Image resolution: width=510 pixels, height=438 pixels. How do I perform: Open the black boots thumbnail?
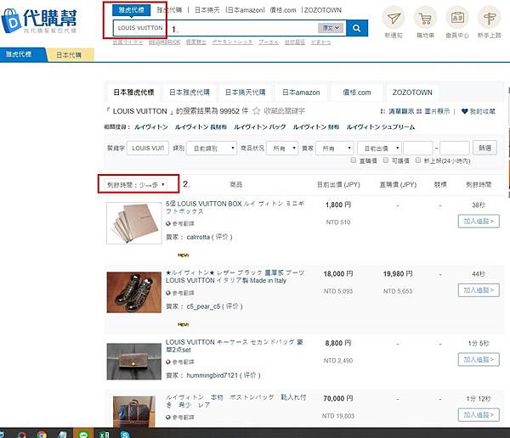(134, 293)
